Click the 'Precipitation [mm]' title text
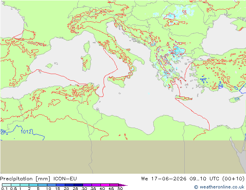The image size is (246, 190). (25, 179)
